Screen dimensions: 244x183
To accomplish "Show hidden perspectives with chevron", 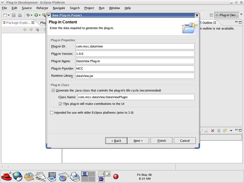I will point(241,14).
